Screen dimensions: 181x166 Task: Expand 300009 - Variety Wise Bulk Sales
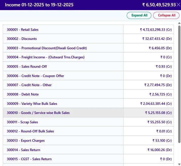point(88,104)
